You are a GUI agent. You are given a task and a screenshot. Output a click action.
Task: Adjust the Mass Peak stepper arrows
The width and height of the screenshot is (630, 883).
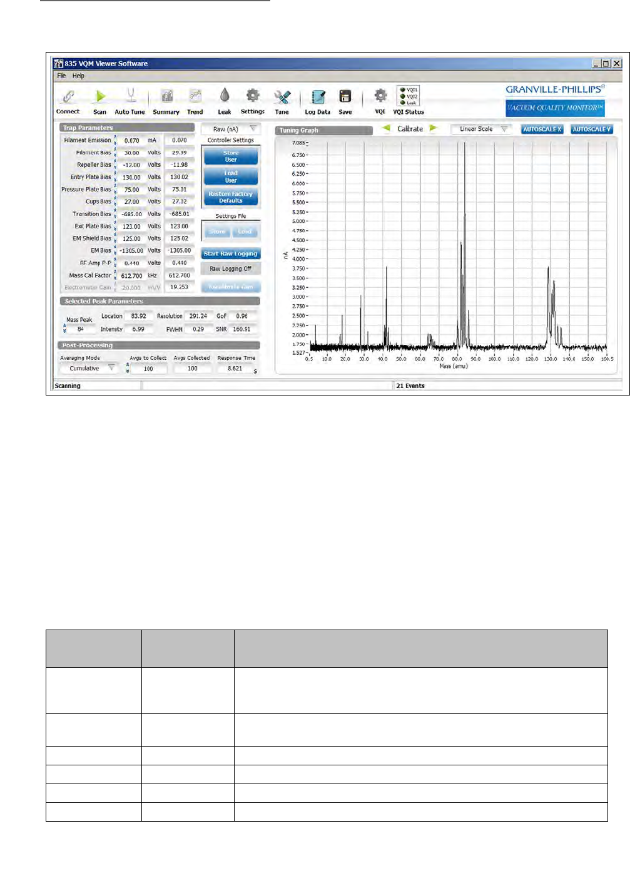coord(64,329)
